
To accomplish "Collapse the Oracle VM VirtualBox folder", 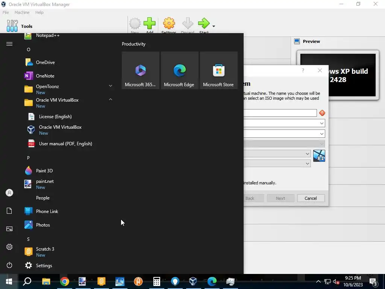I will coord(111,99).
